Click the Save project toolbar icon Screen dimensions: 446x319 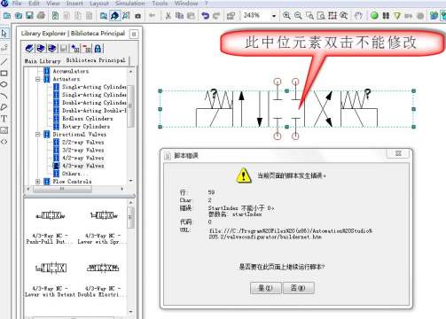[x=29, y=15]
